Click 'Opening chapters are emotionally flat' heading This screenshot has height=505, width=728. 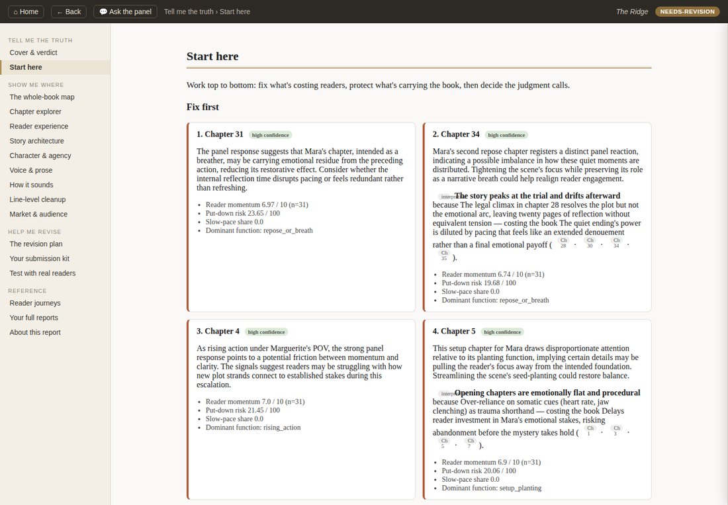pos(547,392)
